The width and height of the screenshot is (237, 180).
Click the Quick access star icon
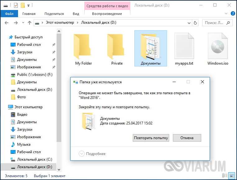click(x=11, y=37)
